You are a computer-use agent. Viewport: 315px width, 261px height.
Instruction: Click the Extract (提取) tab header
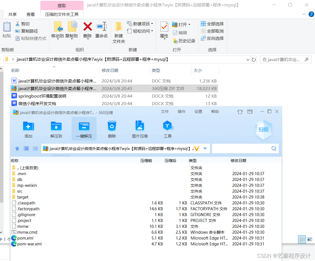click(62, 6)
